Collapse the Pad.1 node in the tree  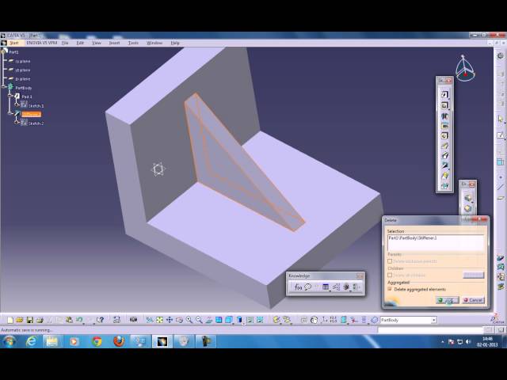click(x=10, y=96)
